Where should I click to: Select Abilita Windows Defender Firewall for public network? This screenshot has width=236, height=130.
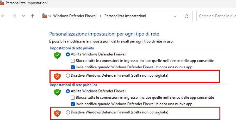coord(68,91)
